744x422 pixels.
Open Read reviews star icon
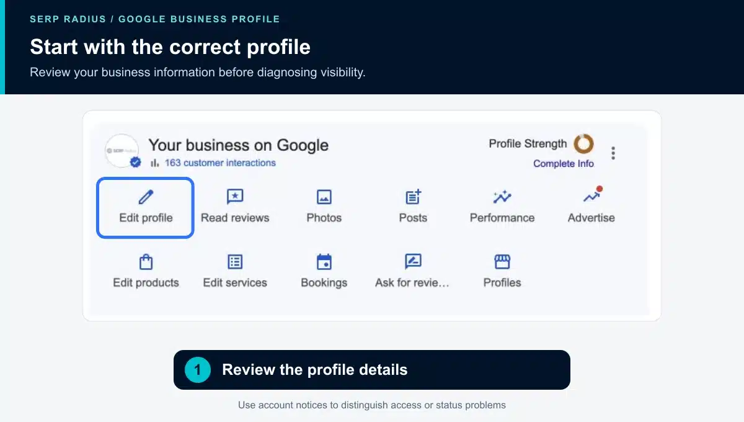[235, 197]
